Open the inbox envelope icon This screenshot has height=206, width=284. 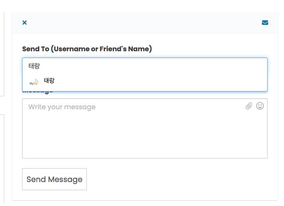pyautogui.click(x=265, y=23)
